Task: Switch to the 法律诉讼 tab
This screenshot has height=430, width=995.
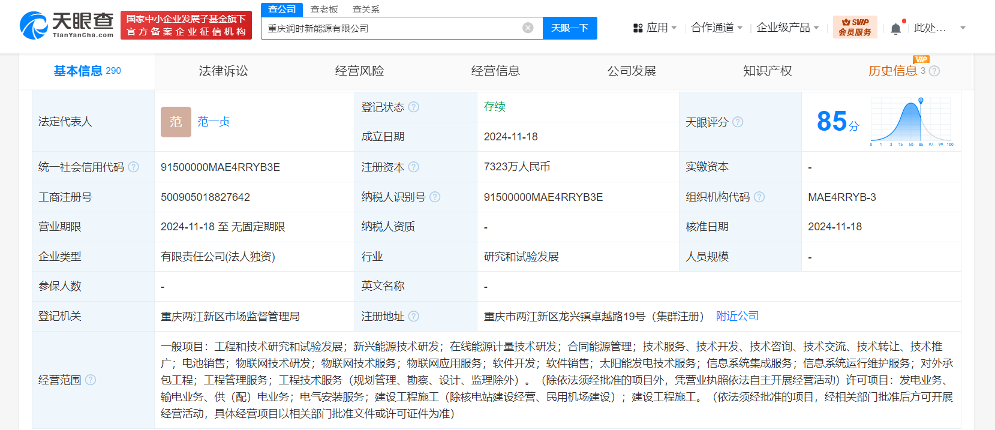Action: tap(223, 71)
